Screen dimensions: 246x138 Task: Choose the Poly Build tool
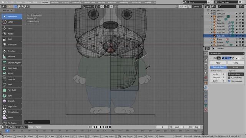12,90
